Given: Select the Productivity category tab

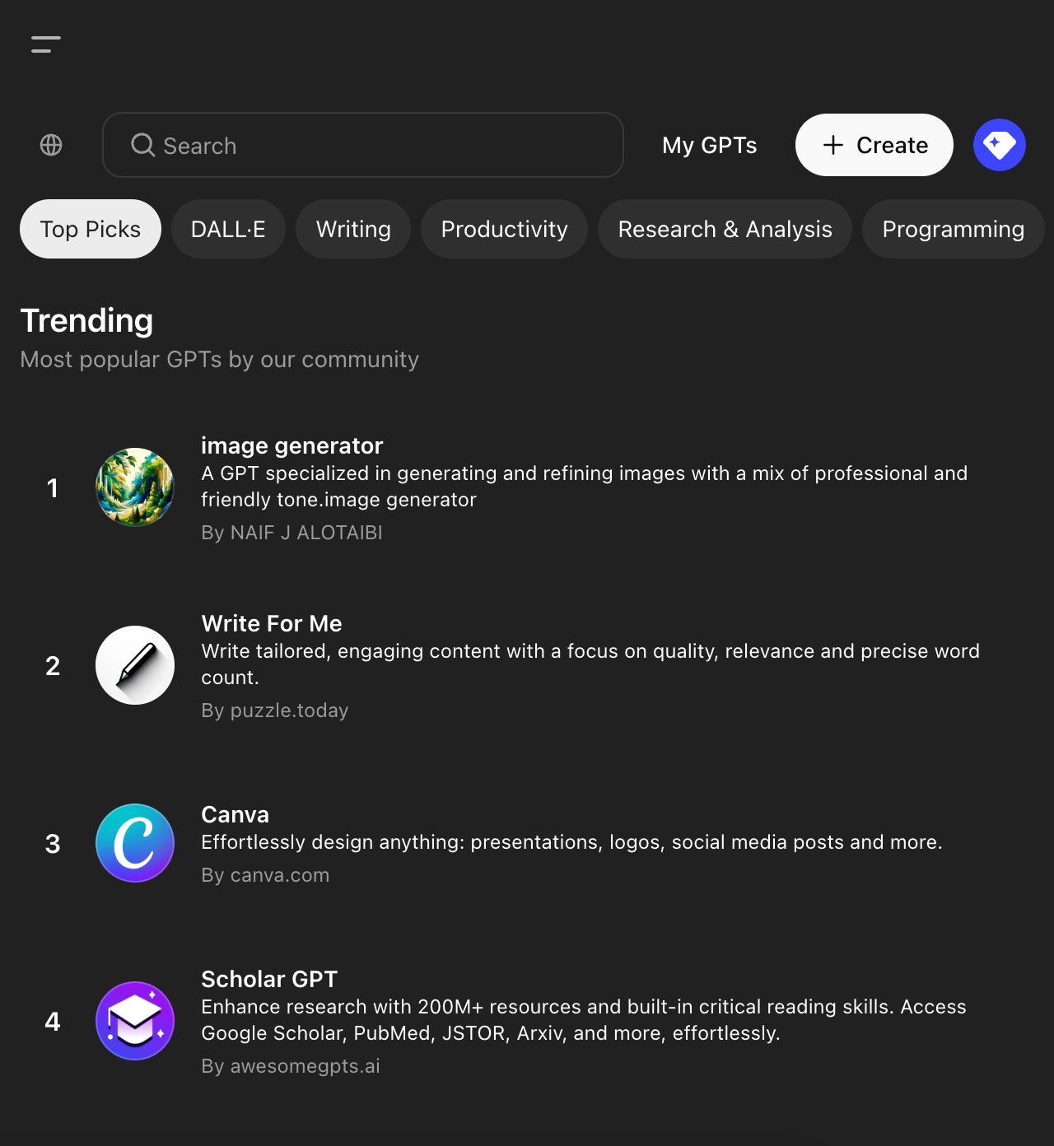Looking at the screenshot, I should (504, 229).
